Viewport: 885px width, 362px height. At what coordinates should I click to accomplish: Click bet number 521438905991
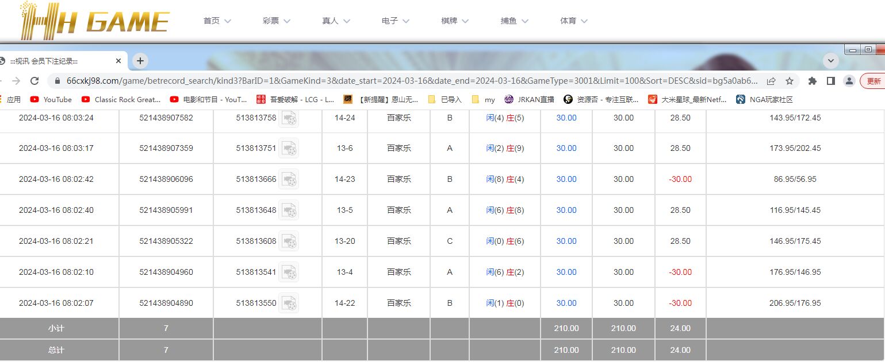(x=166, y=210)
